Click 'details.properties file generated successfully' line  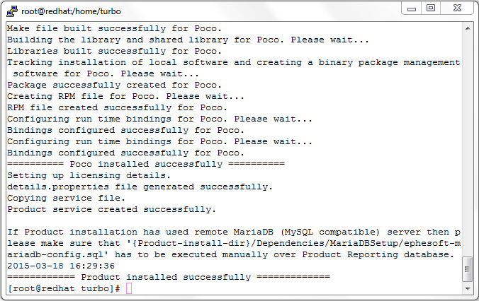coord(140,187)
